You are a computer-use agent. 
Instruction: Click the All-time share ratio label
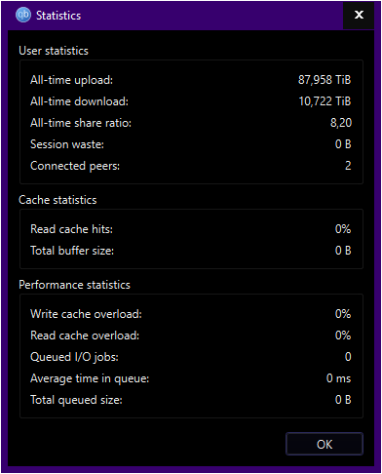pos(81,123)
